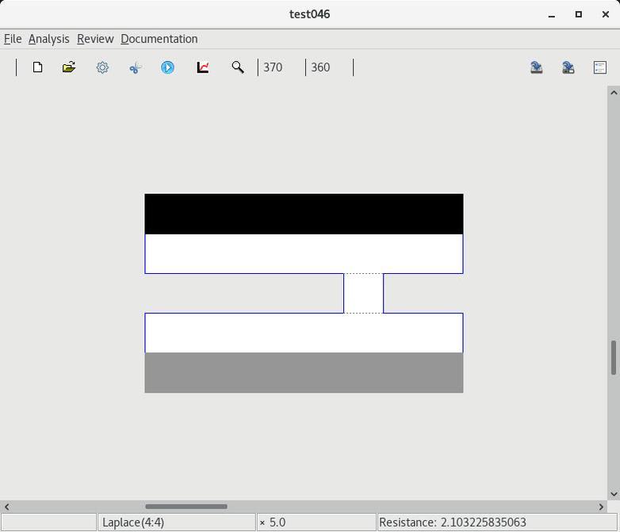Open the File menu
This screenshot has width=620, height=532.
tap(13, 39)
